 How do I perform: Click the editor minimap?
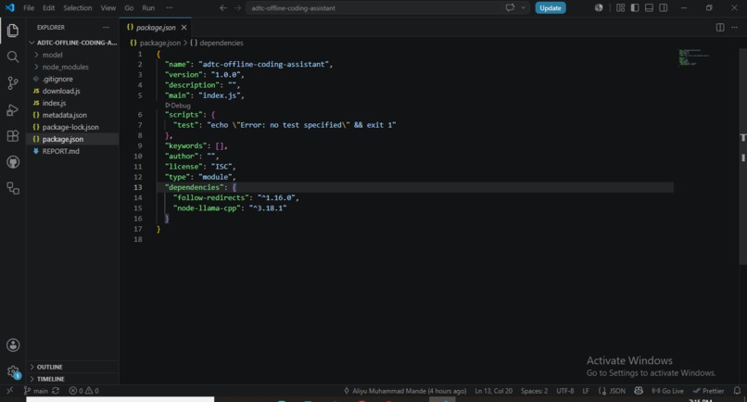click(694, 57)
